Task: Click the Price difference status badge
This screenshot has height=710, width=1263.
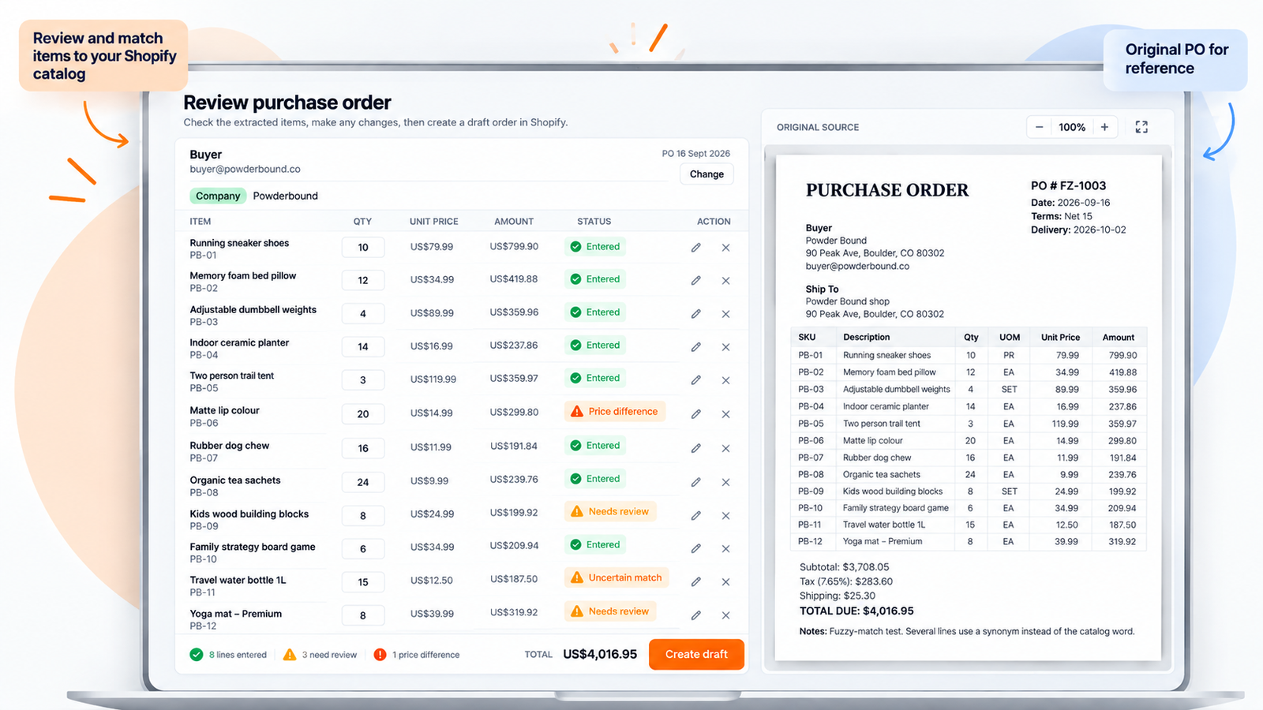Action: (615, 412)
